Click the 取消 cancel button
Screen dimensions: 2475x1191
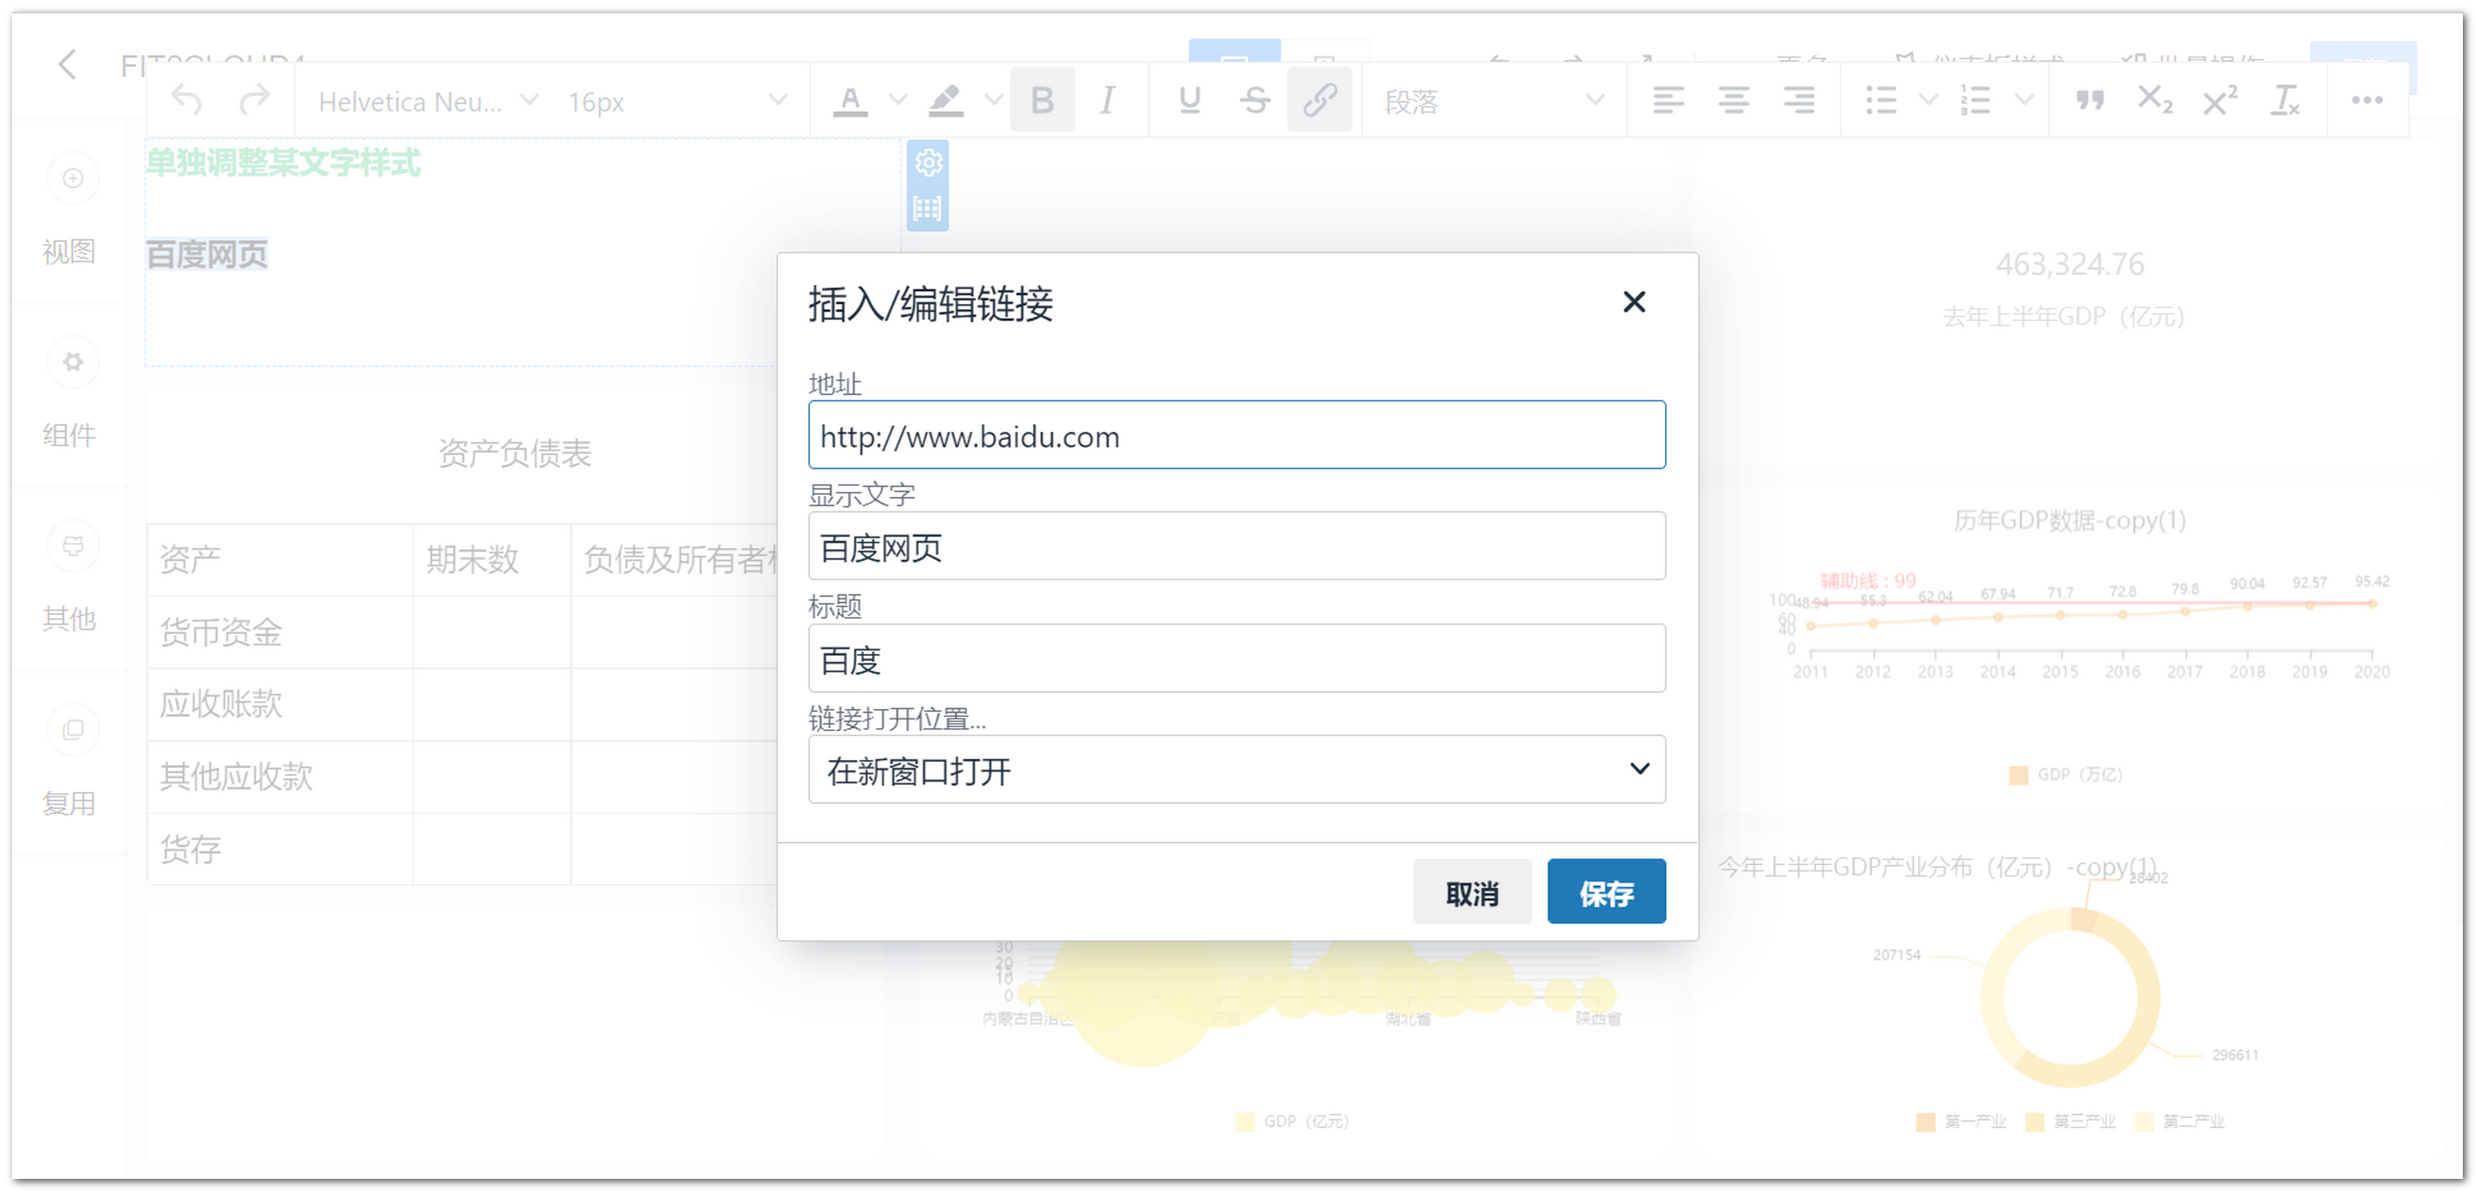tap(1472, 892)
